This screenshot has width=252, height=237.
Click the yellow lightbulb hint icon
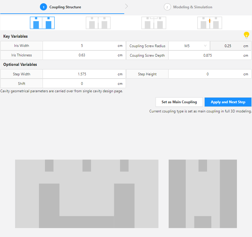pyautogui.click(x=246, y=35)
